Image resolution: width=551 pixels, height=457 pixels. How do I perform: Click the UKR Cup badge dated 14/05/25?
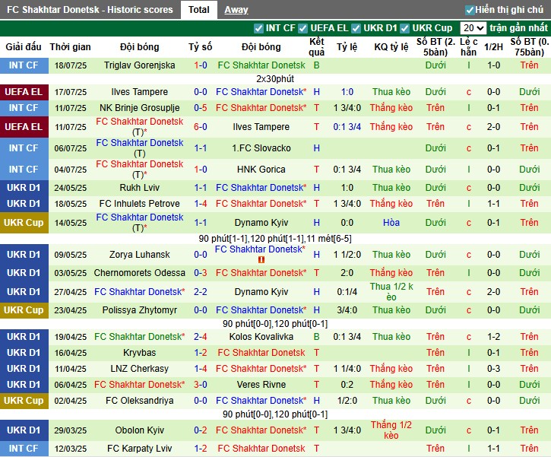23,222
